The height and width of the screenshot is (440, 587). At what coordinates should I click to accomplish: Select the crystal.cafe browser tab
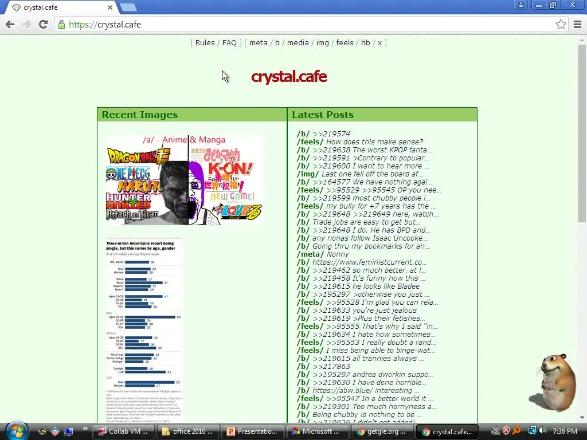tap(60, 7)
